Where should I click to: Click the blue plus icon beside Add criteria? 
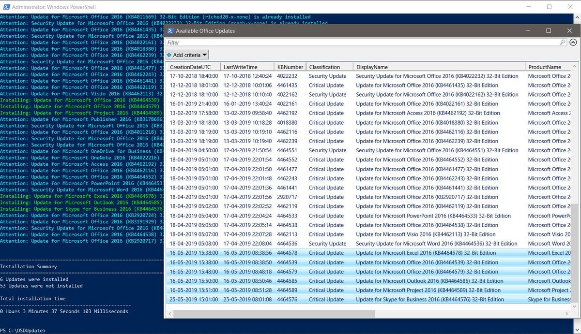coord(169,55)
